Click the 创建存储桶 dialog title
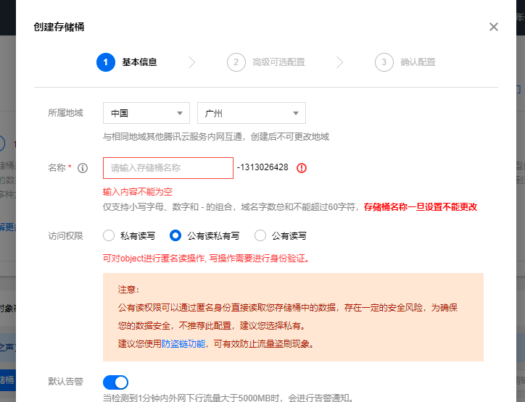This screenshot has width=525, height=402. tap(59, 27)
